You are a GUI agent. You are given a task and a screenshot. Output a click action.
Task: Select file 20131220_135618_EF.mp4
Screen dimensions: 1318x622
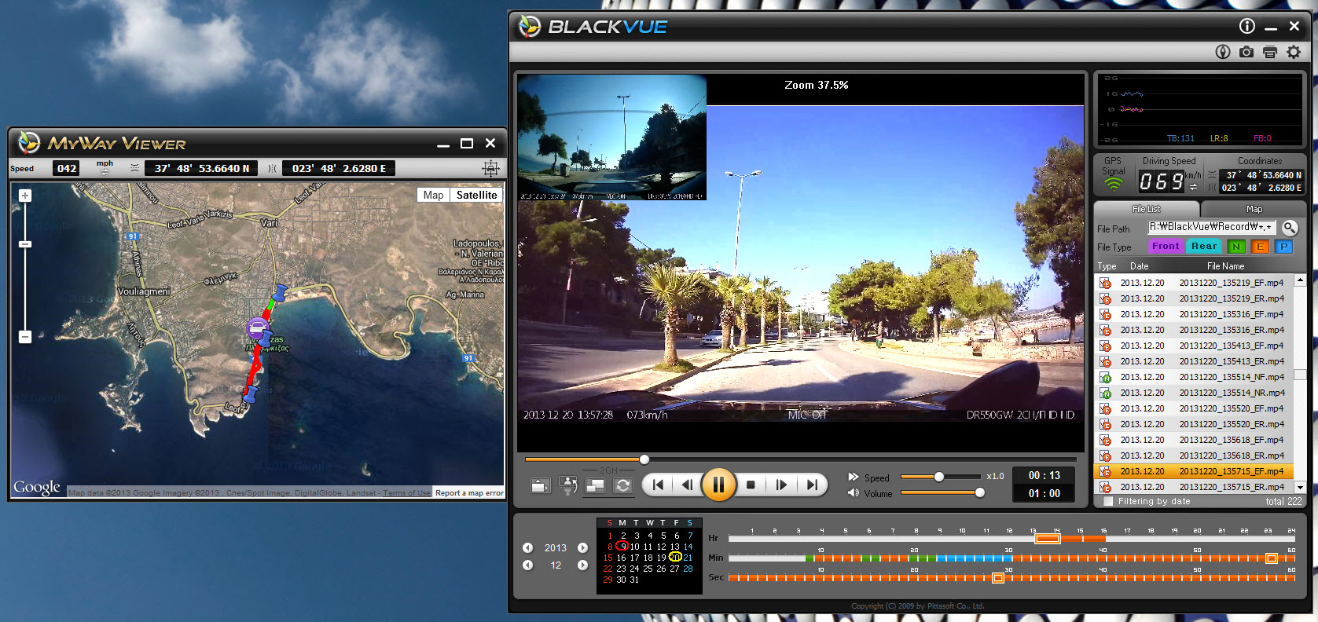pos(1194,440)
